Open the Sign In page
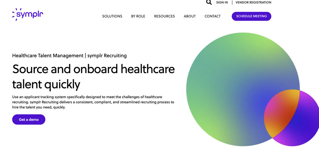Viewport: 319px width, 150px height. pos(222,3)
